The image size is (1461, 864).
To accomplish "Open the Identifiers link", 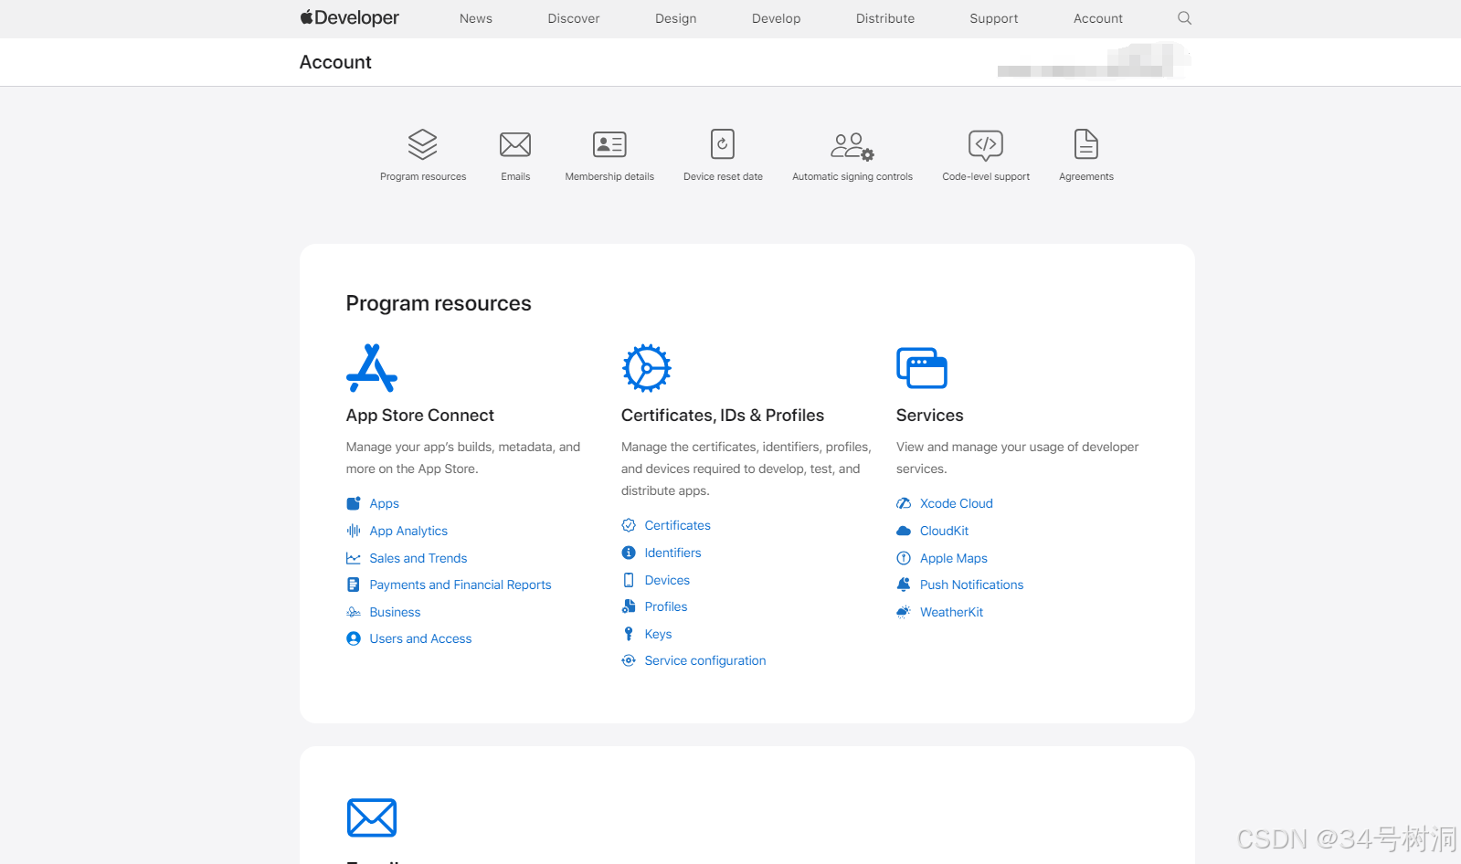I will pos(673,553).
